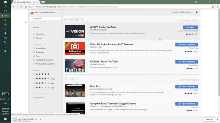Select the Extensions radio filter
Image resolution: width=220 pixels, height=123 pixels.
pyautogui.click(x=34, y=34)
